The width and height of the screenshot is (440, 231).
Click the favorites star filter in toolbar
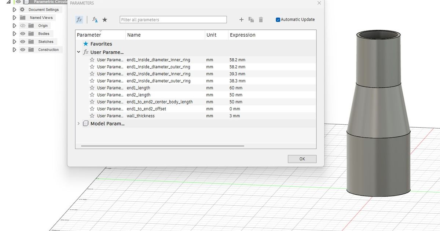point(105,20)
